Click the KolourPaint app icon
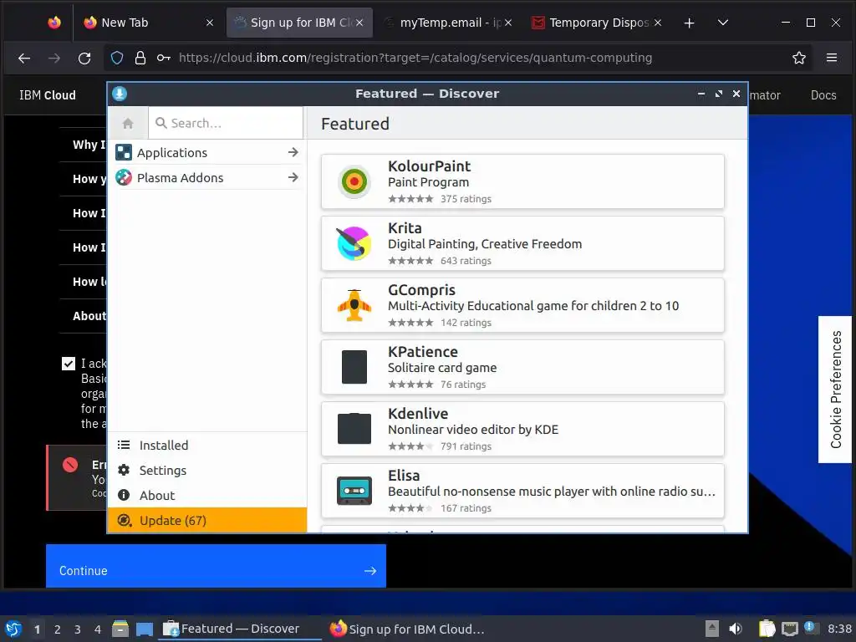The image size is (856, 642). (354, 181)
